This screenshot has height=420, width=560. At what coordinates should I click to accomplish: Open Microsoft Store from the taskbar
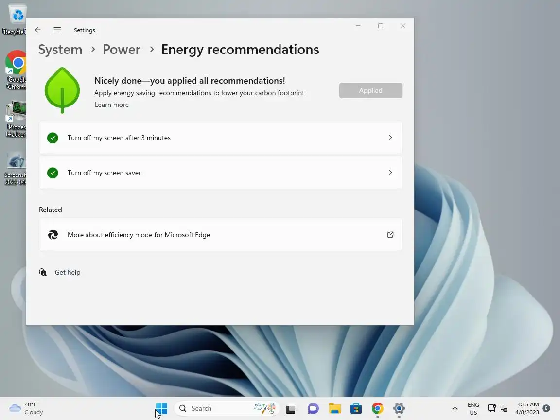click(356, 408)
